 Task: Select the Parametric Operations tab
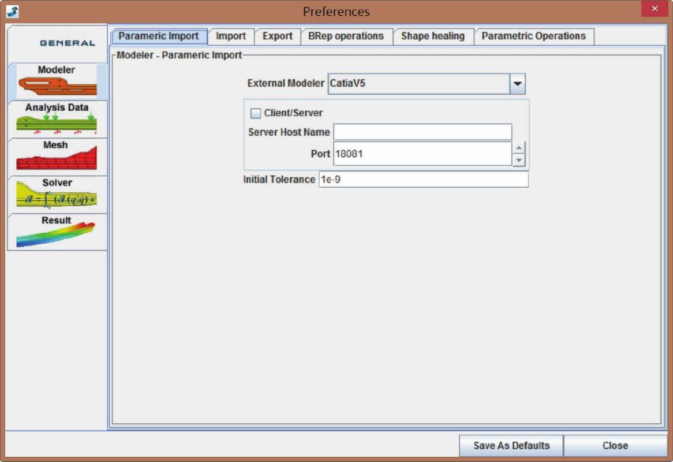point(533,36)
